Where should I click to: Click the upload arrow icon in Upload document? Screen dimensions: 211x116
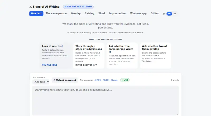coord(54,80)
